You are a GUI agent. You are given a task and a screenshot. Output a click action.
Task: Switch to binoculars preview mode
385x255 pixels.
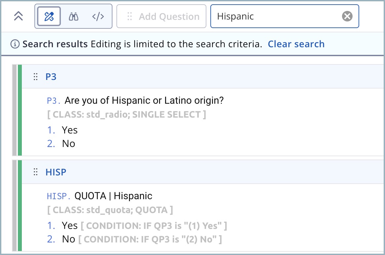(73, 17)
